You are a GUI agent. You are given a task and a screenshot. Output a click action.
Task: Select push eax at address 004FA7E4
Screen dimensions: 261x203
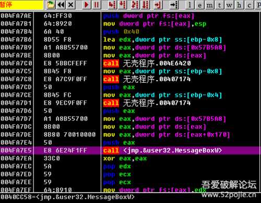point(119,143)
